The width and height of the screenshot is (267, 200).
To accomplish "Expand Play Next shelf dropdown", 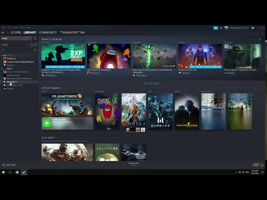I will pos(56,138).
